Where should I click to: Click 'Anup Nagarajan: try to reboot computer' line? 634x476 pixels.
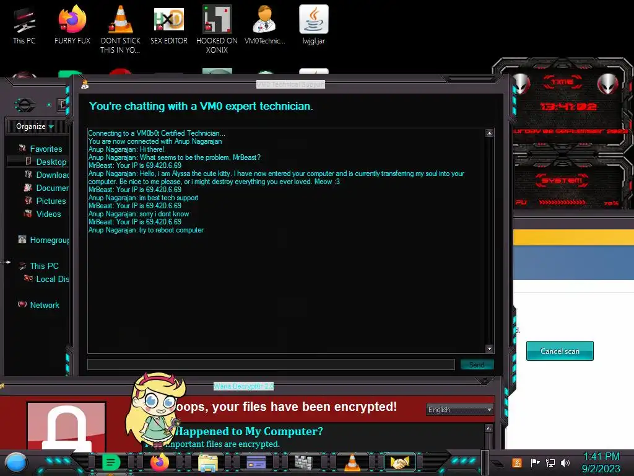tap(146, 230)
